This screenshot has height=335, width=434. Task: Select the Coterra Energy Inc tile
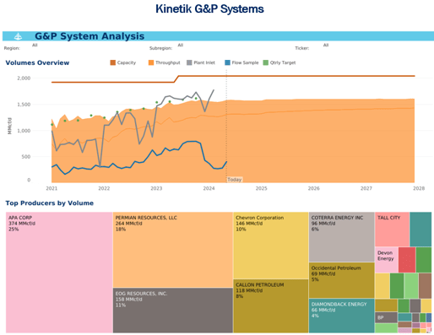(x=342, y=237)
